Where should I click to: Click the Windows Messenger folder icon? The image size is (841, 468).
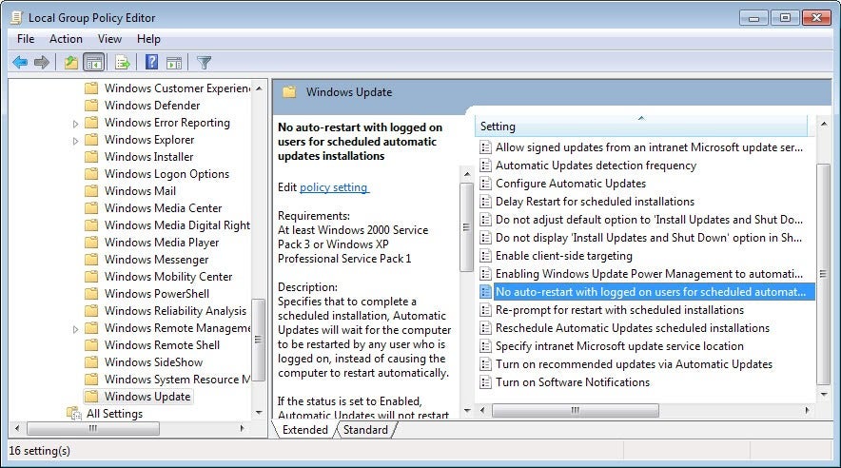click(91, 260)
